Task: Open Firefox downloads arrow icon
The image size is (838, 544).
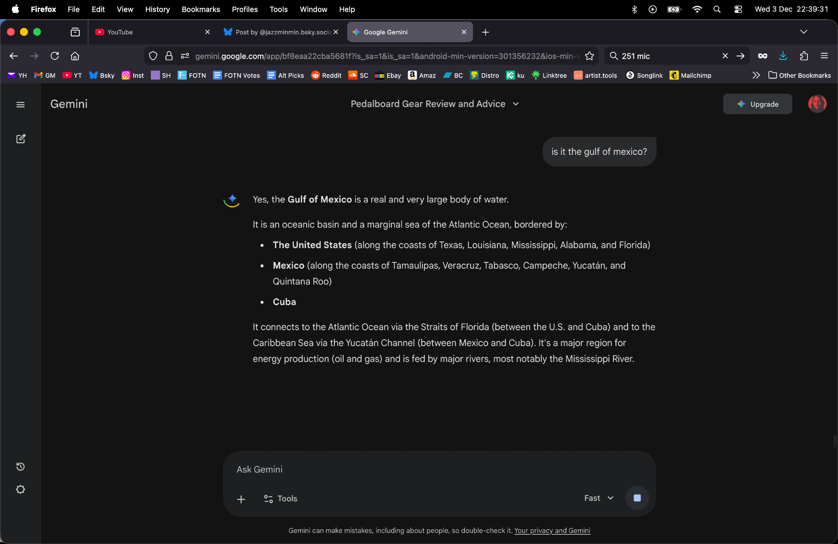Action: pyautogui.click(x=783, y=56)
